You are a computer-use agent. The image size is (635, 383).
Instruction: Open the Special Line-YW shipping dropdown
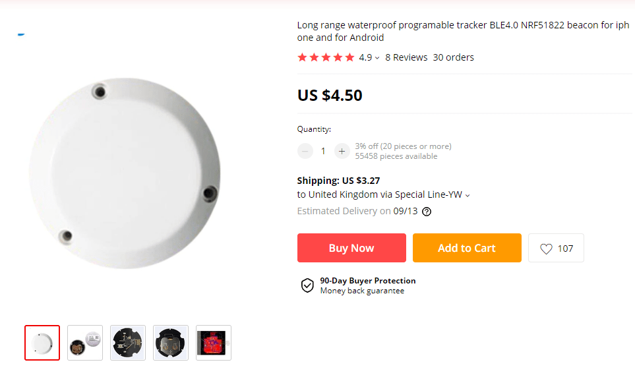pyautogui.click(x=468, y=195)
